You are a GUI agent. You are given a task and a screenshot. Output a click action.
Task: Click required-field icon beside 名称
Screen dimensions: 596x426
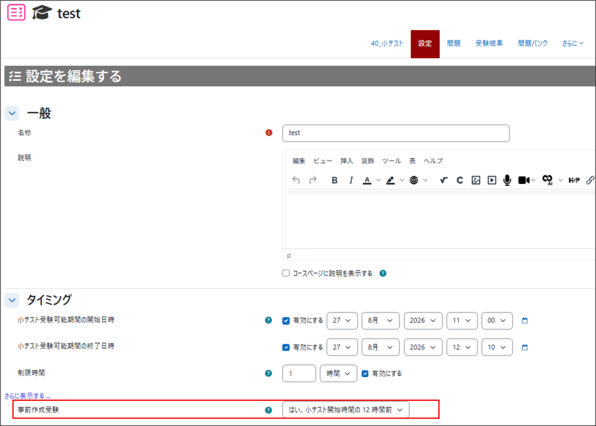tap(269, 133)
